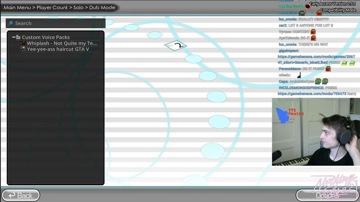The height and width of the screenshot is (202, 360).
Task: Click the folder icon beside Custom Voice Packs
Action: pos(18,37)
